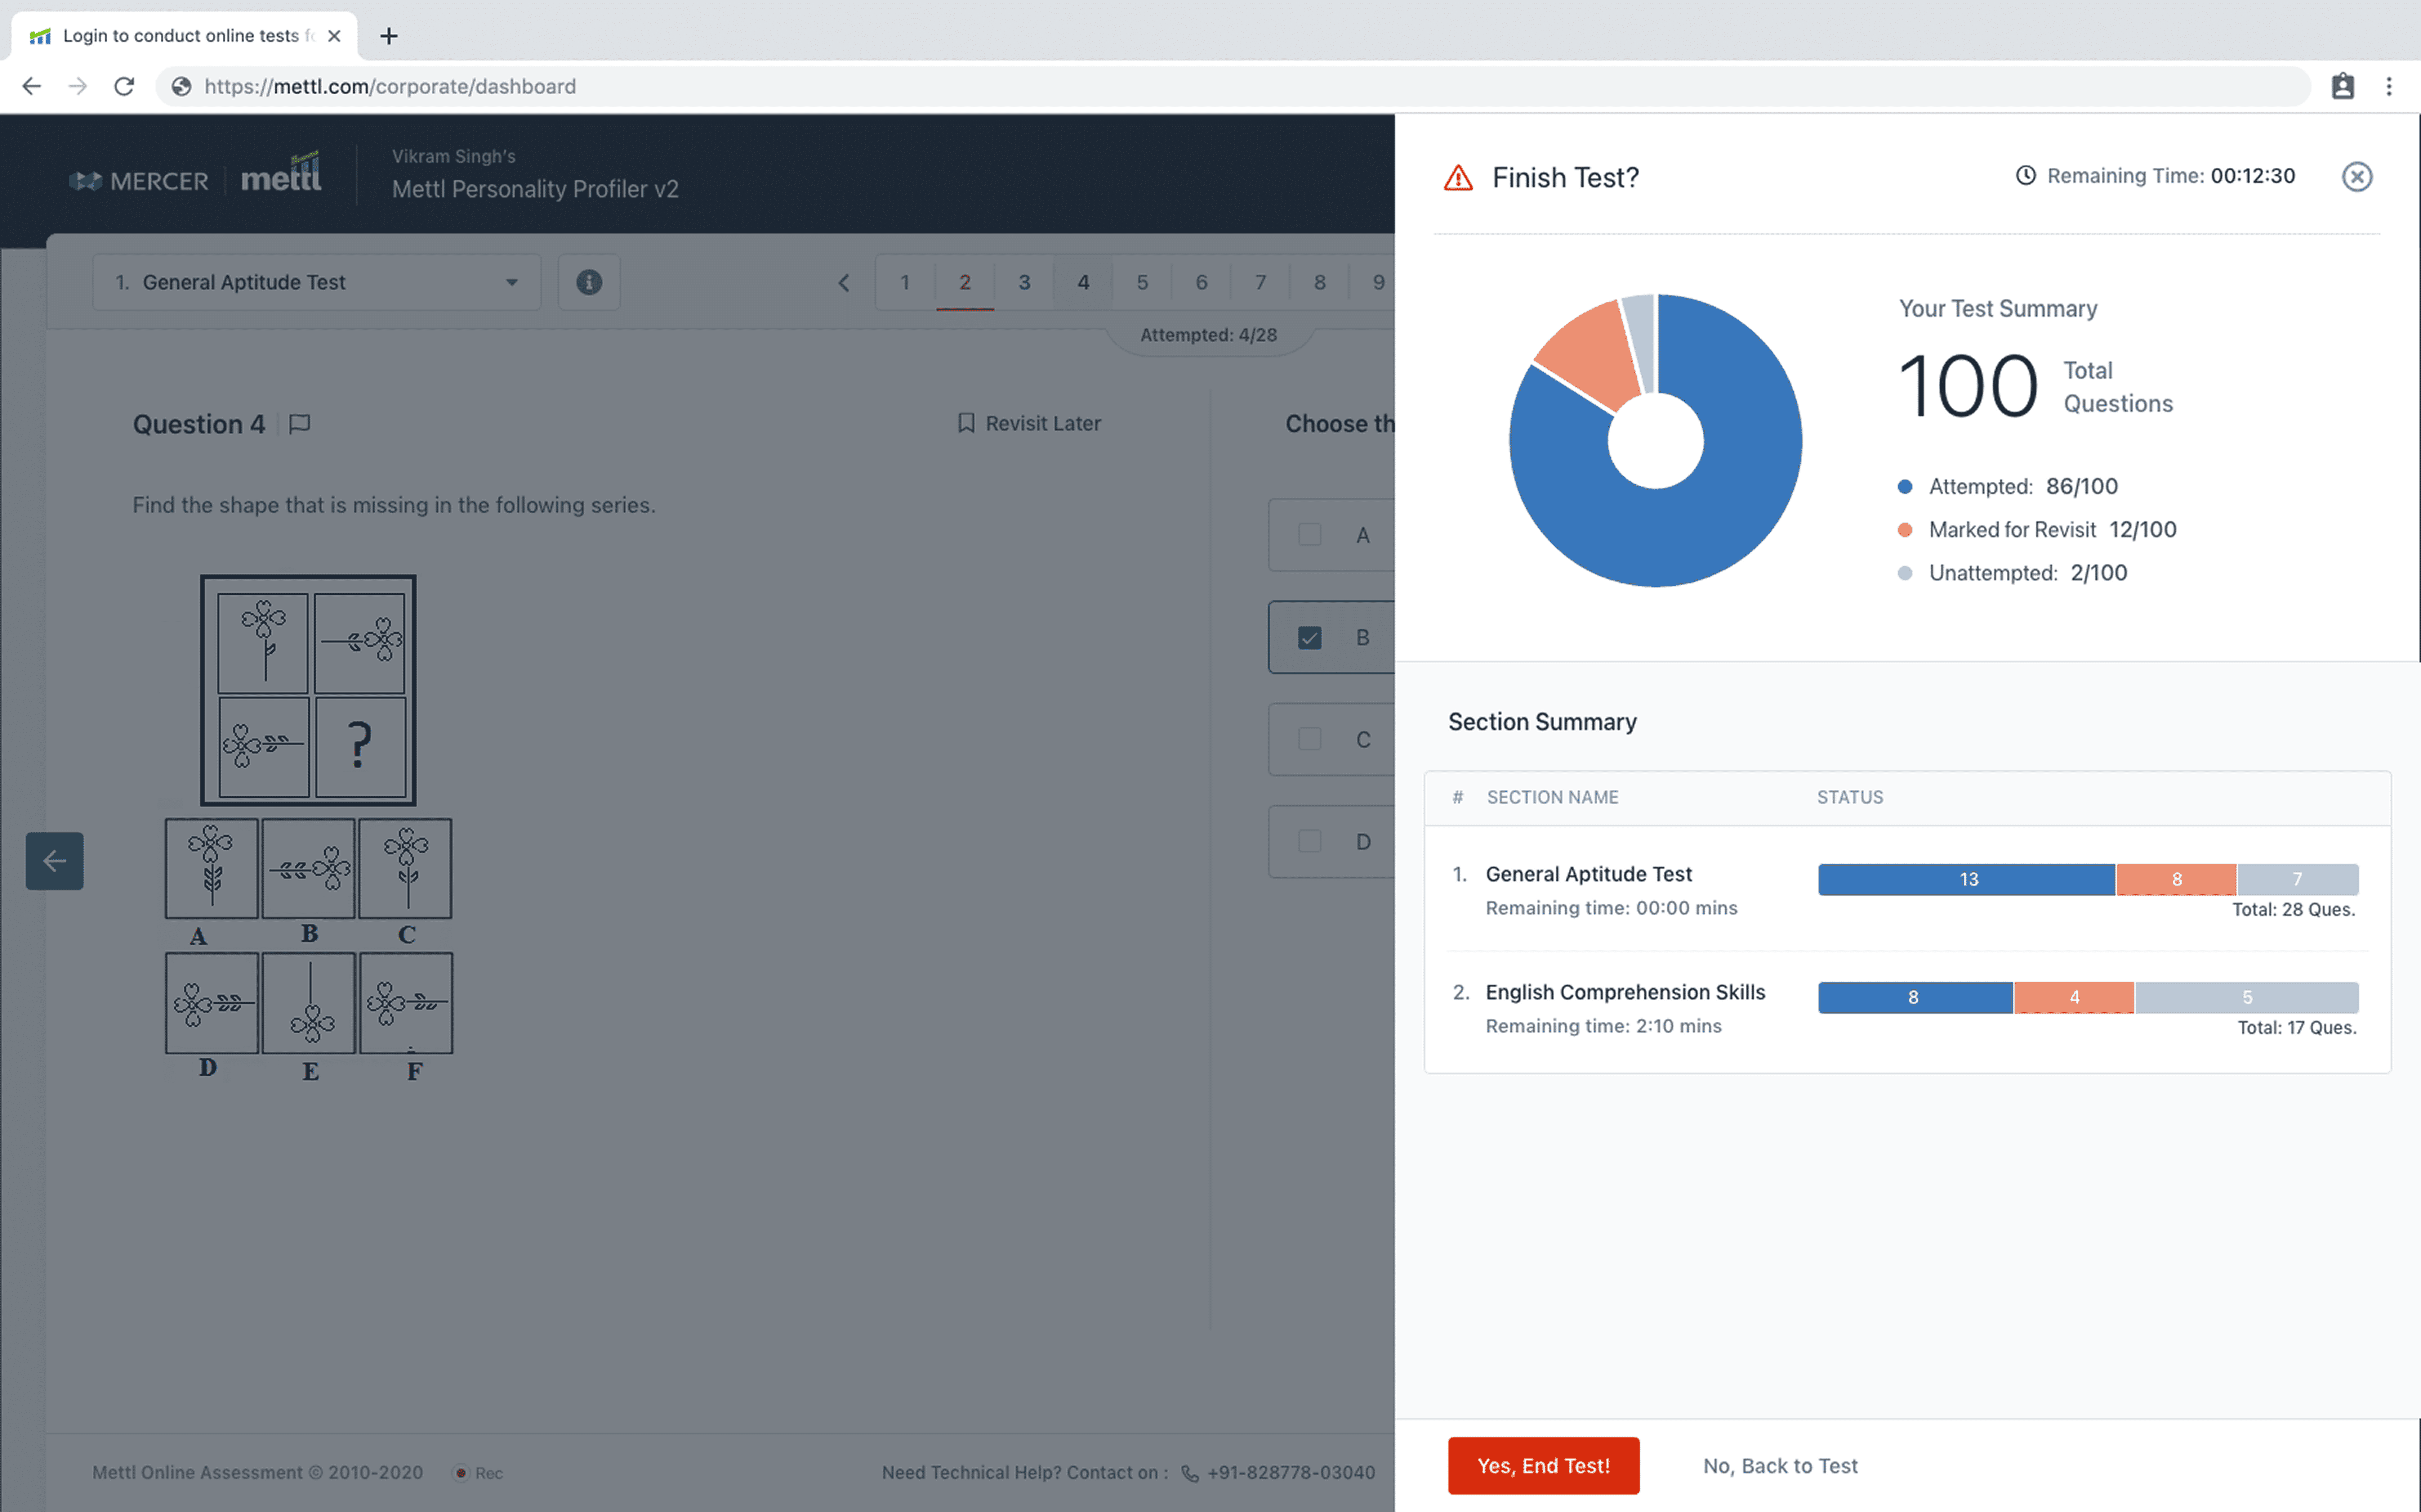This screenshot has width=2421, height=1512.
Task: Click the Revisit Later bookmark icon
Action: click(x=966, y=423)
